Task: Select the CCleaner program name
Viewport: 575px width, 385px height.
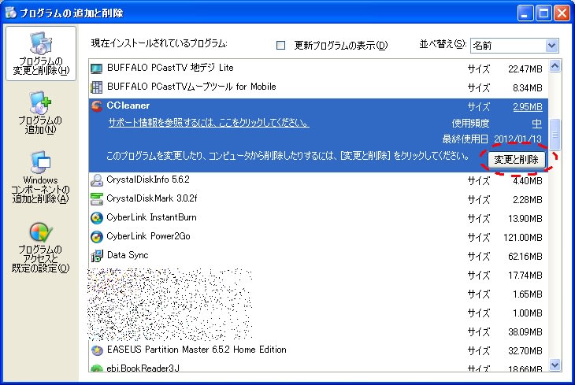Action: 128,106
